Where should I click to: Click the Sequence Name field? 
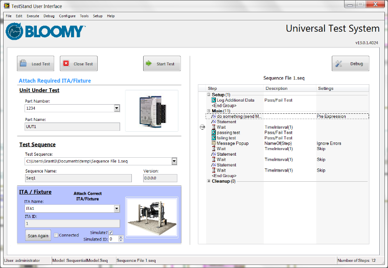[78, 178]
